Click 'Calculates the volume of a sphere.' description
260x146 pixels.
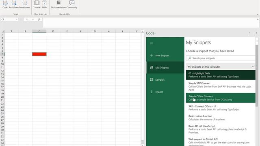(207, 119)
